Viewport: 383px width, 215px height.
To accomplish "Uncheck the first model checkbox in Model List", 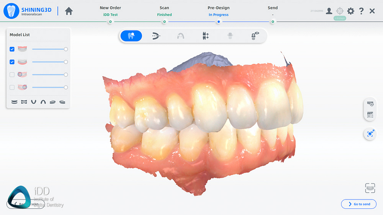I will 12,49.
